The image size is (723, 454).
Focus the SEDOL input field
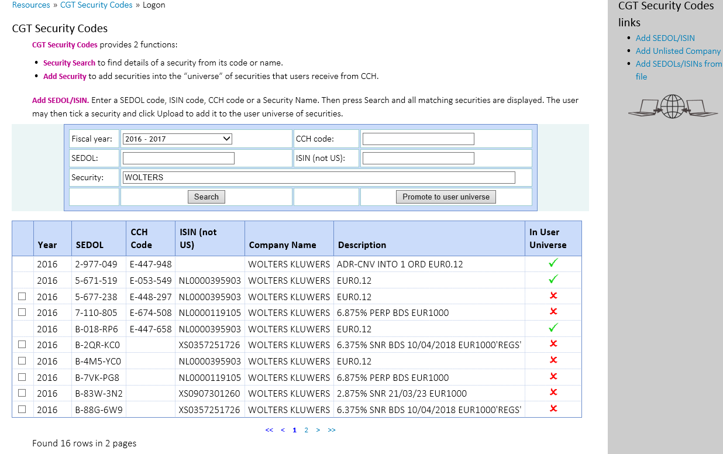(178, 158)
